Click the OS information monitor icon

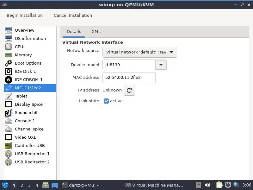[9, 38]
